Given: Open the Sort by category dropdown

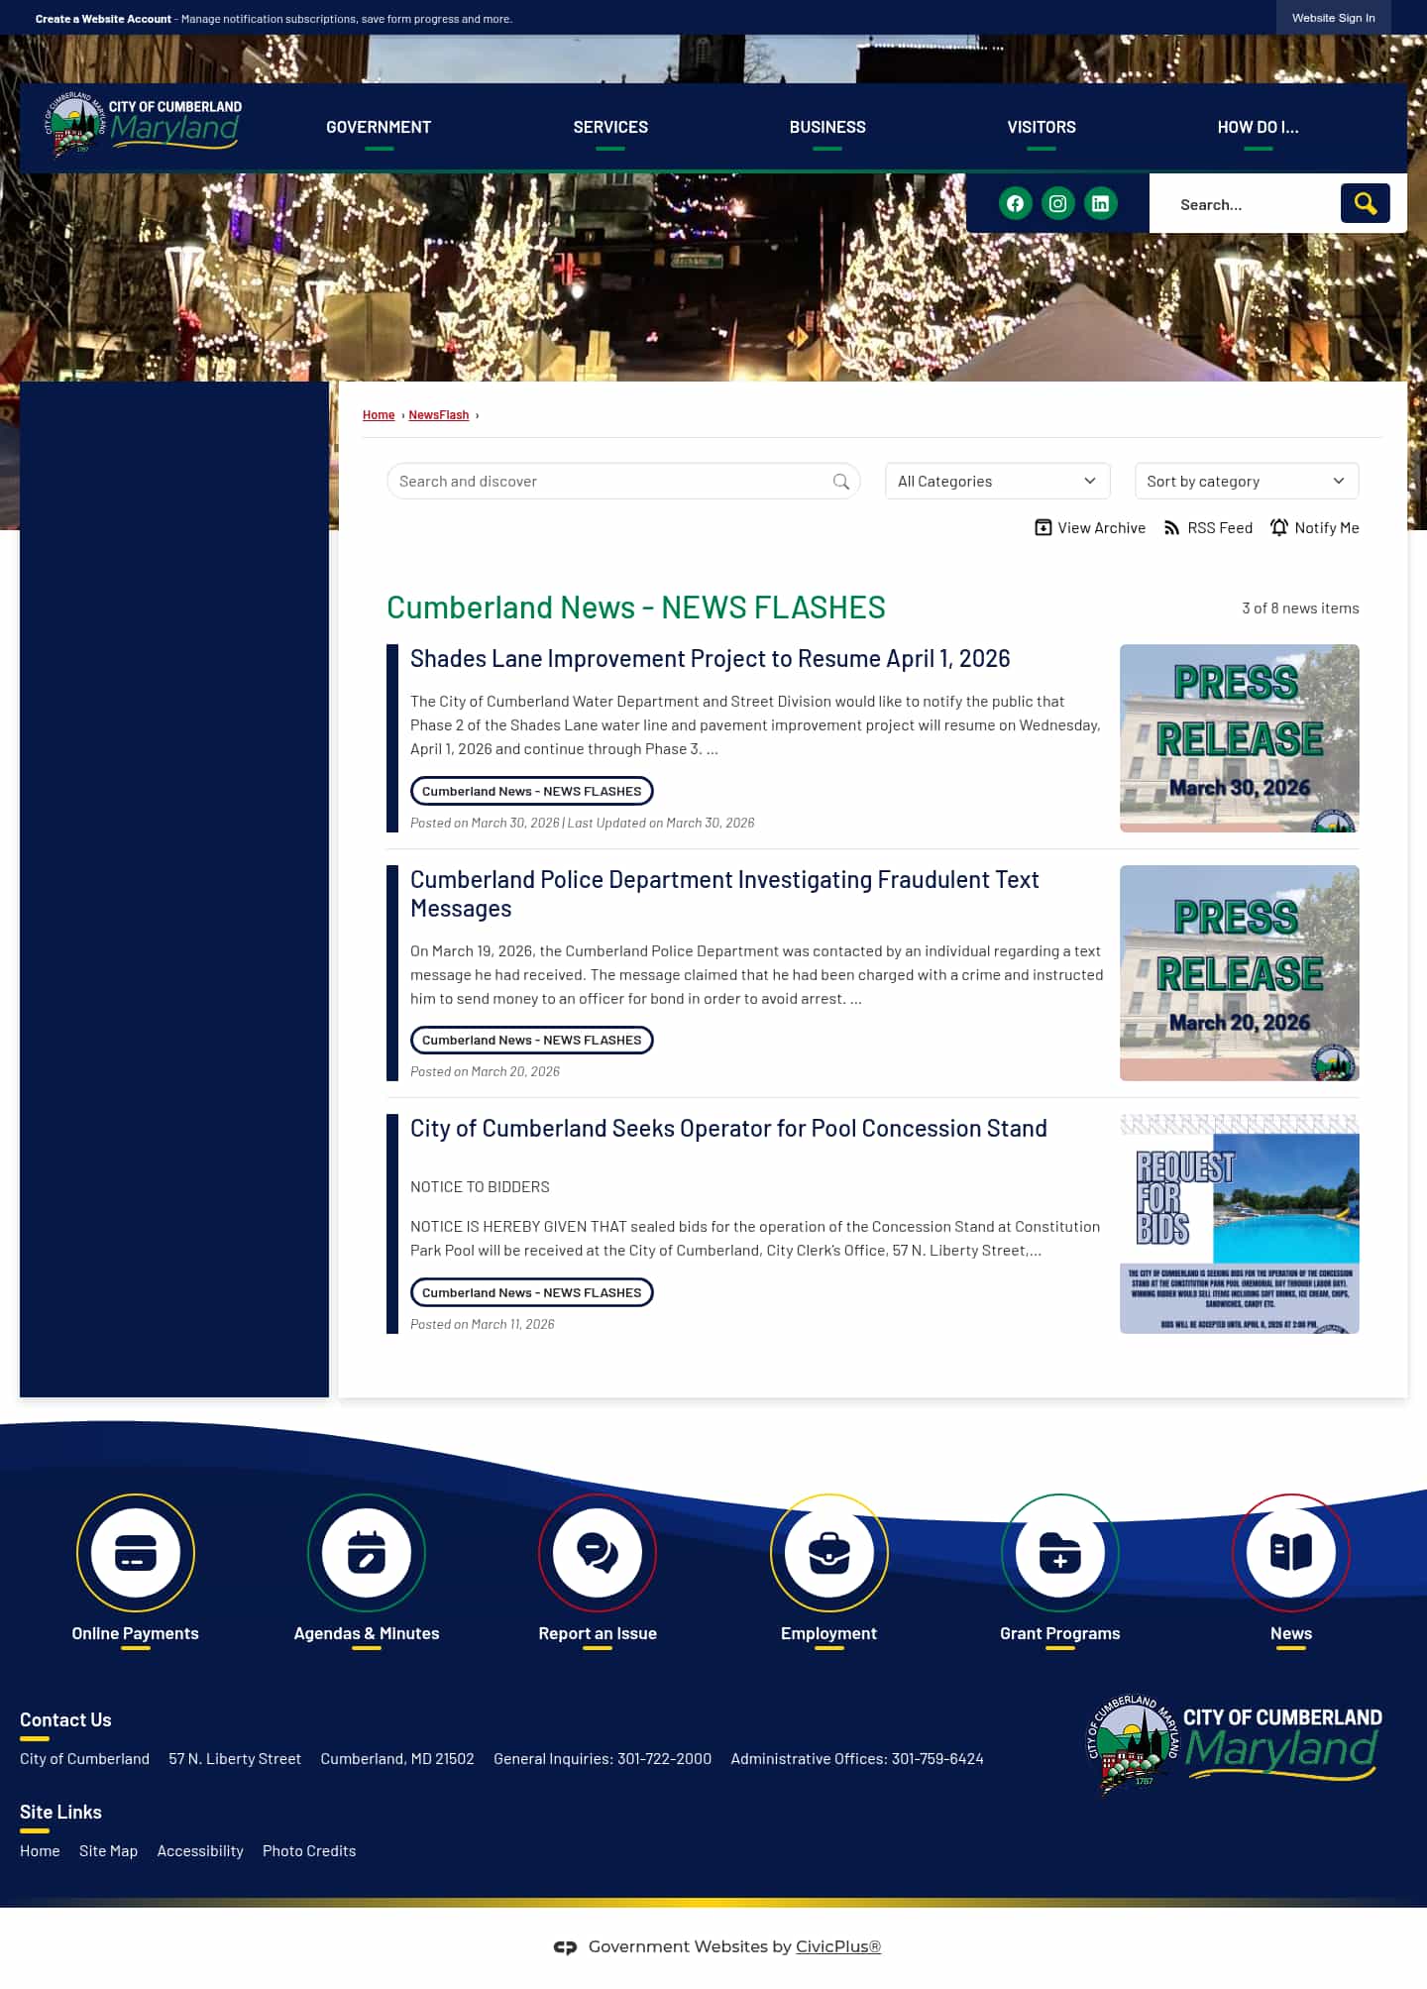Looking at the screenshot, I should (1246, 481).
